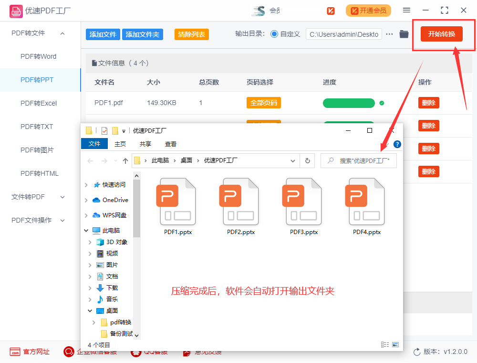Click the navigation pane scrollbar up arrow
The width and height of the screenshot is (477, 363).
point(136,176)
